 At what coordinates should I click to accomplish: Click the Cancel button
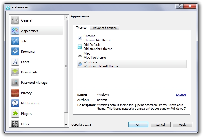pyautogui.click(x=161, y=125)
